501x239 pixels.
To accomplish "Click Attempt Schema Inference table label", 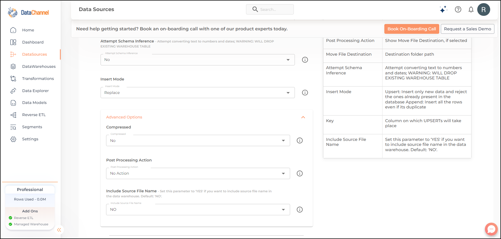I will coord(344,70).
